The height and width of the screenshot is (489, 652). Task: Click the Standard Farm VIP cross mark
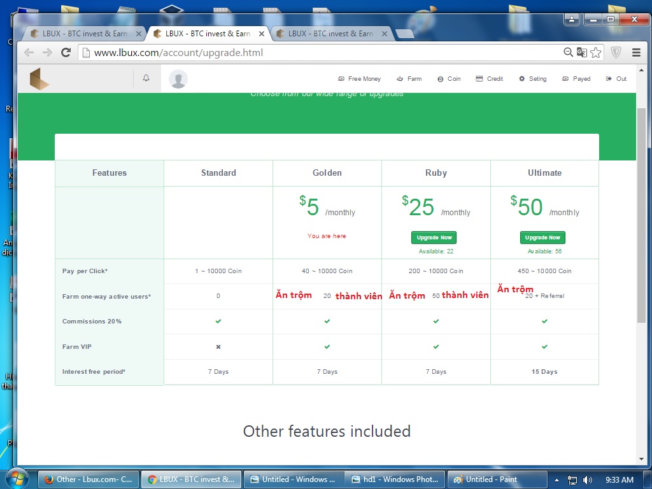(218, 346)
